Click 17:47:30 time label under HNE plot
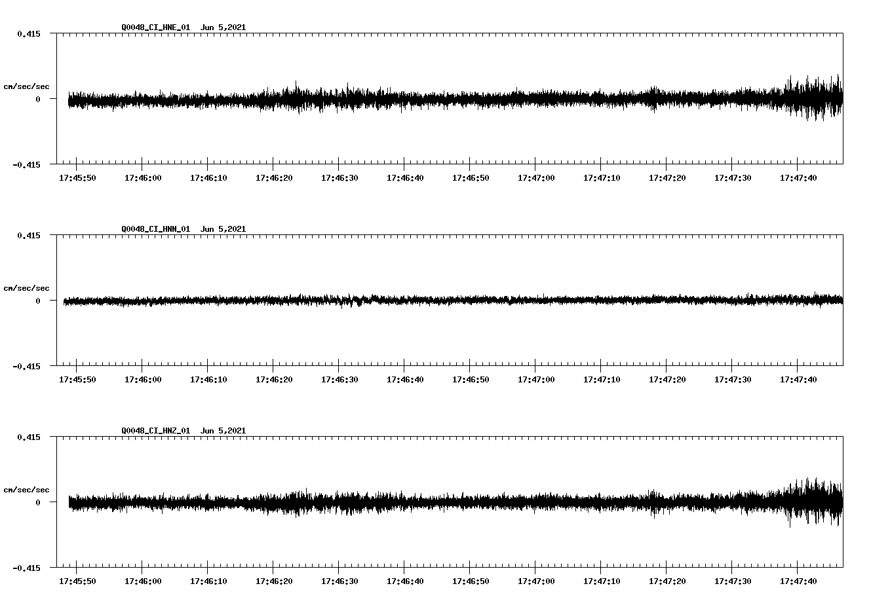 733,178
